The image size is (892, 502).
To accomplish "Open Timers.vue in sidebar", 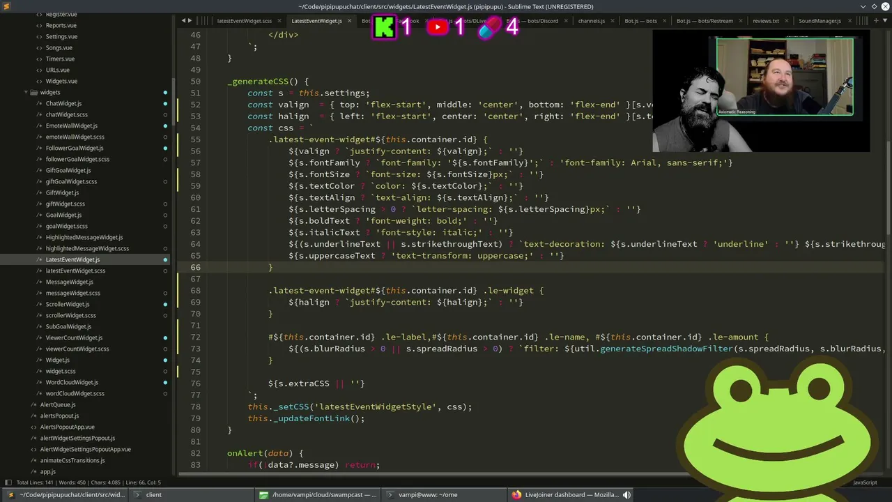I will point(59,59).
